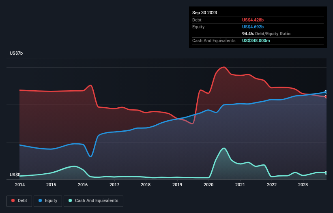Click the 2023 x-axis label
This screenshot has width=333, height=213.
pyautogui.click(x=303, y=185)
